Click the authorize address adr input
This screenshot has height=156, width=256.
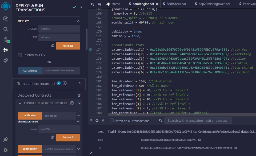pyautogui.click(x=59, y=116)
